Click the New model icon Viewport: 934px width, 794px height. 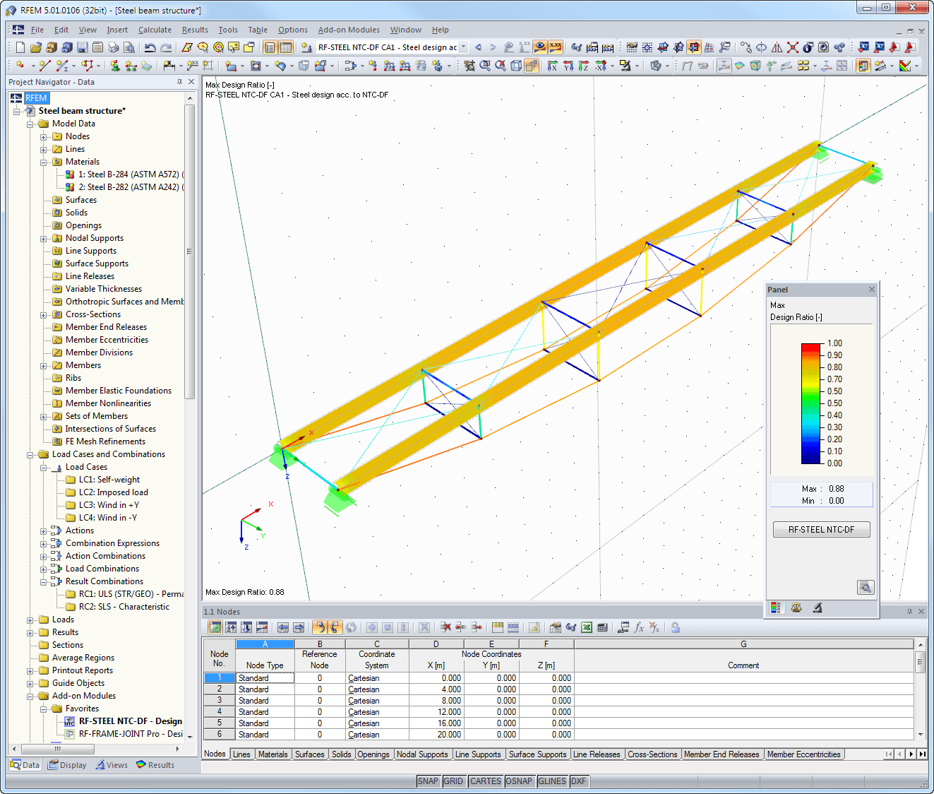[20, 47]
